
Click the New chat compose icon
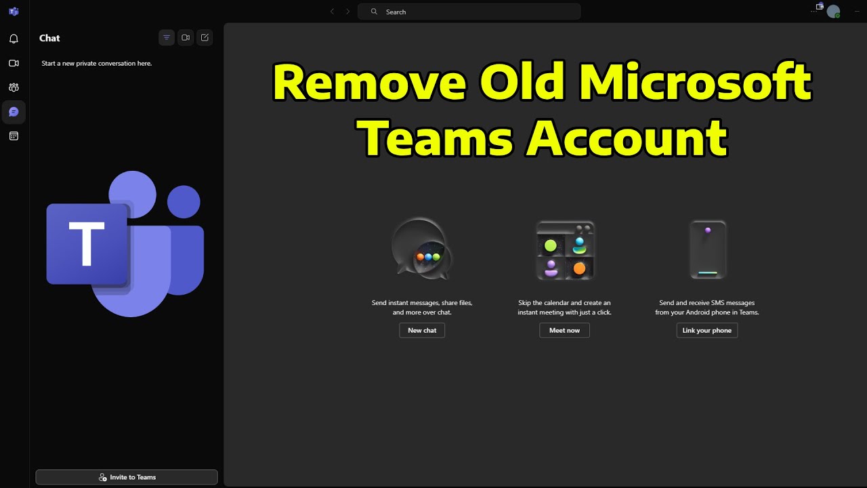pyautogui.click(x=205, y=38)
